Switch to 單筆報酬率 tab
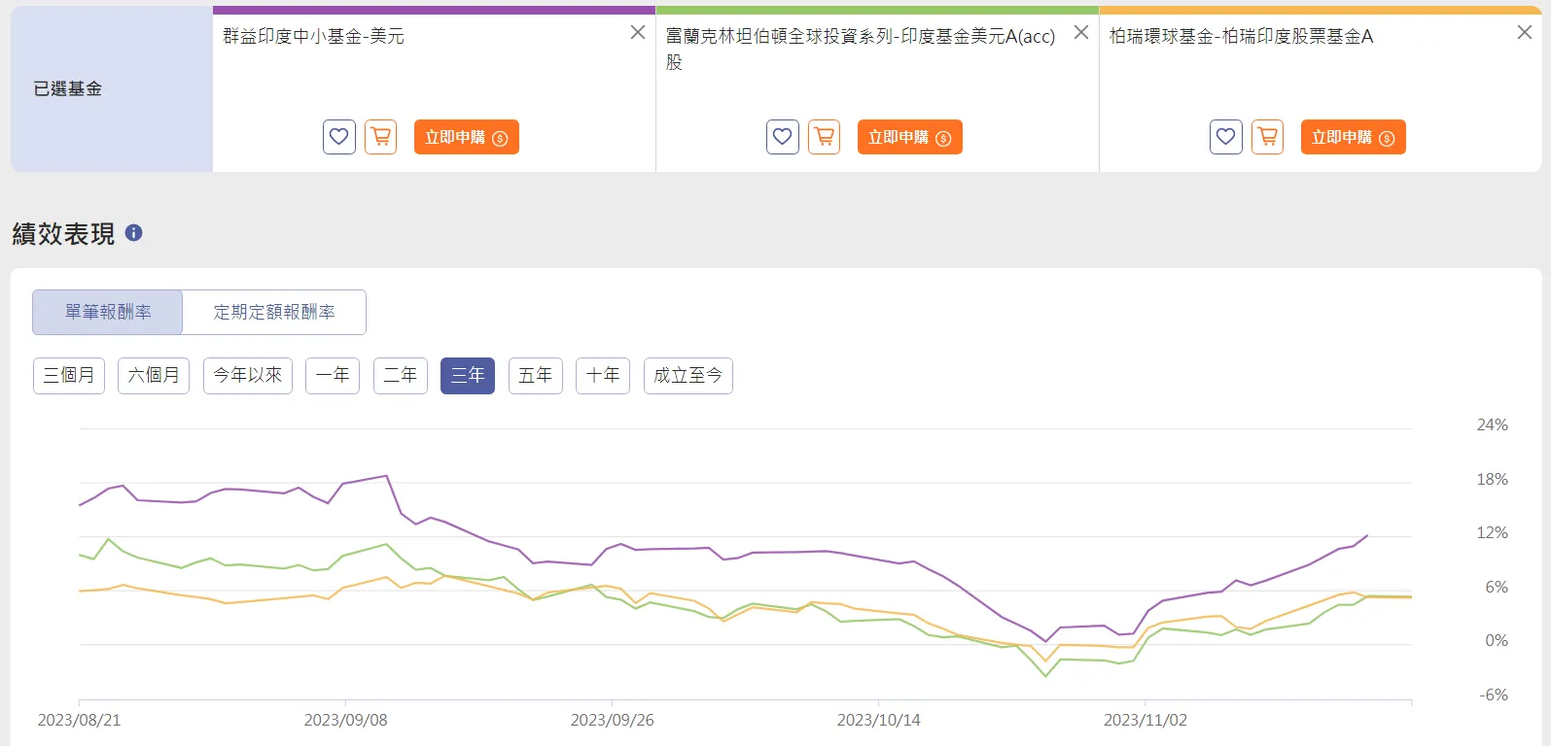This screenshot has width=1551, height=746. (108, 312)
